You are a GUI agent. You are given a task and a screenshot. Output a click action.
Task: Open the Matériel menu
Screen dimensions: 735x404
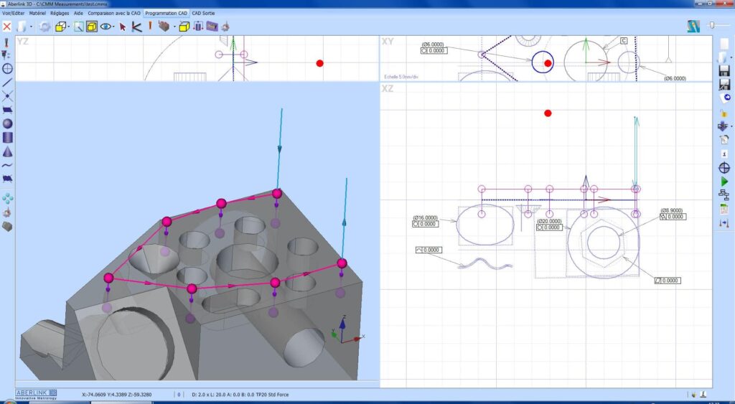coord(37,13)
